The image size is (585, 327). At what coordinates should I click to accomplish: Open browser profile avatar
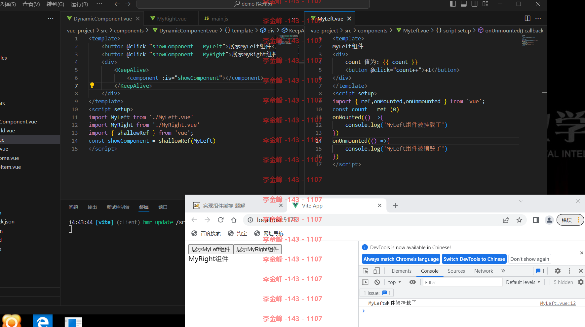549,220
